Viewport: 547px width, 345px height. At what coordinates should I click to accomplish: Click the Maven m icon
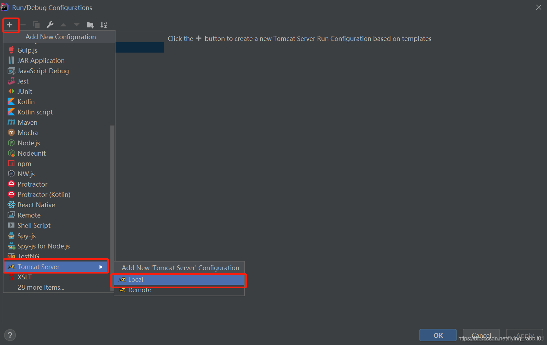[11, 122]
